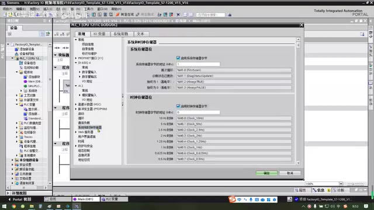The image size is (374, 210).
Task: Click the 添加新块 icon under 程序块
Action: [25, 76]
